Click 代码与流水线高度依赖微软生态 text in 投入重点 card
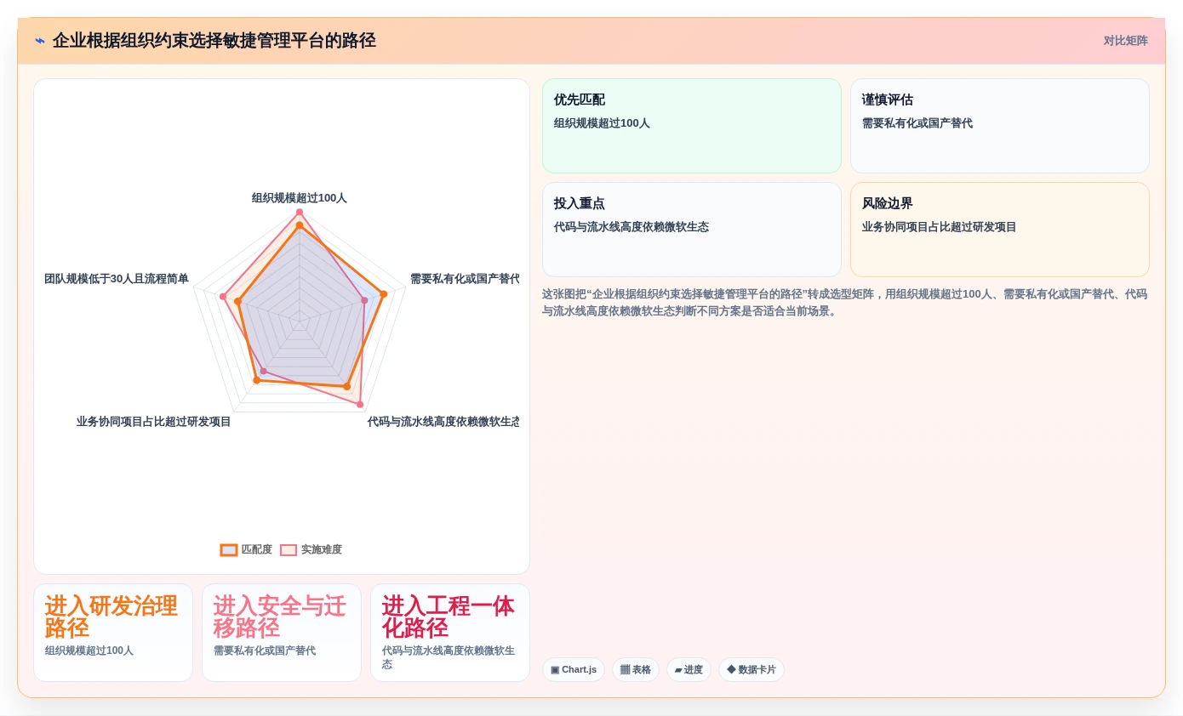1183x716 pixels. pyautogui.click(x=632, y=227)
